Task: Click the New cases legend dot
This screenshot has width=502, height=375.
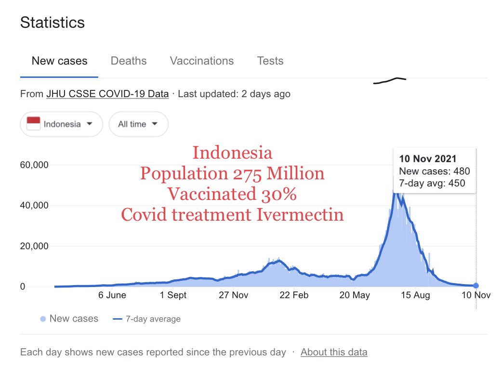Action: pyautogui.click(x=43, y=319)
